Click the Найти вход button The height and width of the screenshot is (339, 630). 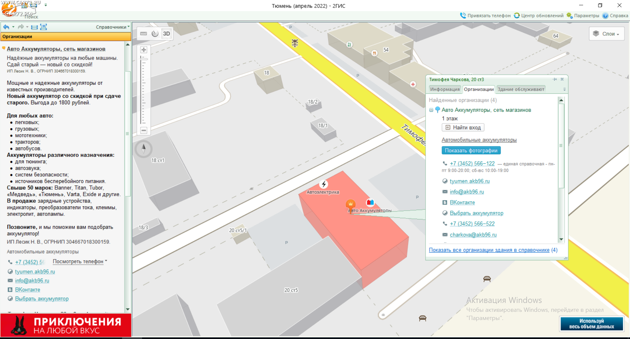[463, 127]
